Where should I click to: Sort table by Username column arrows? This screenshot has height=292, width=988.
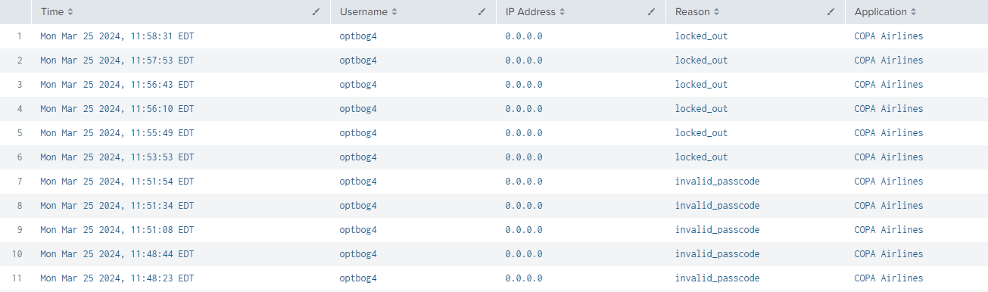click(394, 12)
